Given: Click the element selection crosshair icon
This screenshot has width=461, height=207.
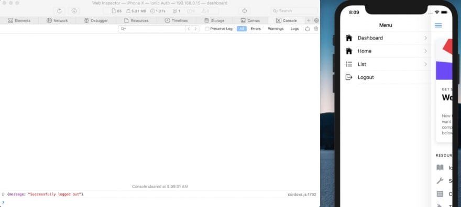Looking at the screenshot, I should pos(244,11).
